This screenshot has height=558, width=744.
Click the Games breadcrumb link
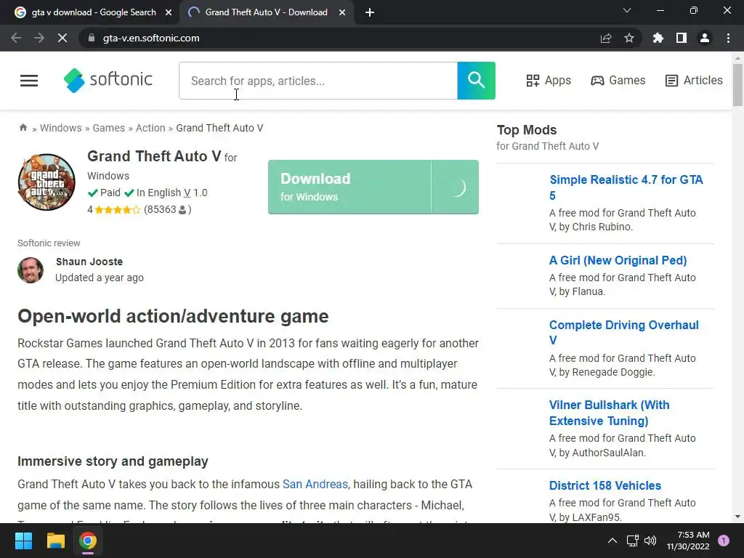pos(109,128)
